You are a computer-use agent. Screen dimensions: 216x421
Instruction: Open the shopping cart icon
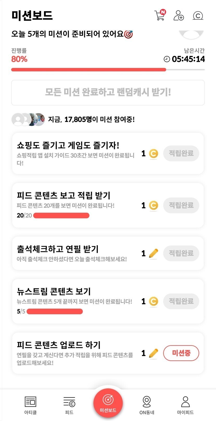click(x=160, y=15)
